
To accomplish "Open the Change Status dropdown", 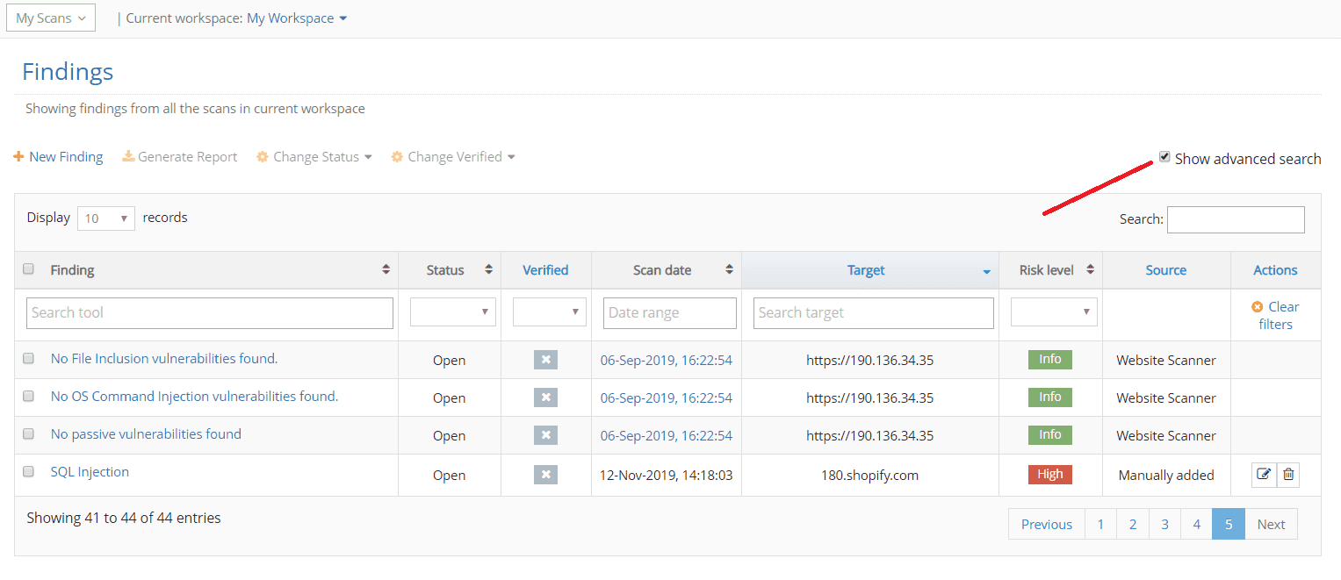I will 314,156.
